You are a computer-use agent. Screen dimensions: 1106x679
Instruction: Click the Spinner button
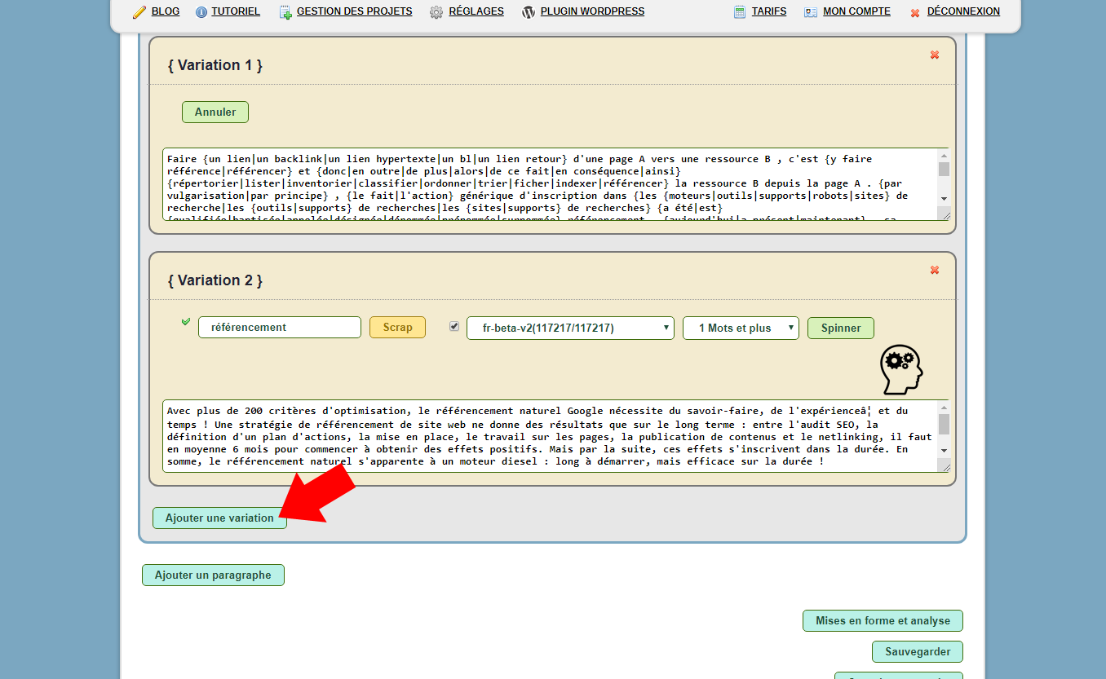point(841,328)
